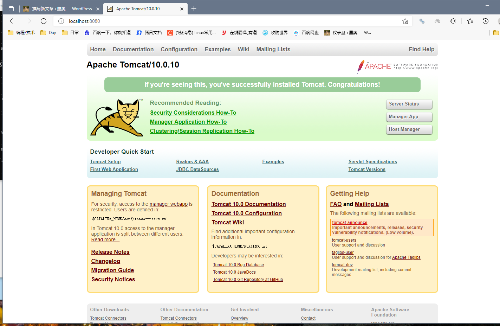Image resolution: width=500 pixels, height=326 pixels.
Task: Open the 在线翻译_有道 bookmark
Action: (x=239, y=33)
